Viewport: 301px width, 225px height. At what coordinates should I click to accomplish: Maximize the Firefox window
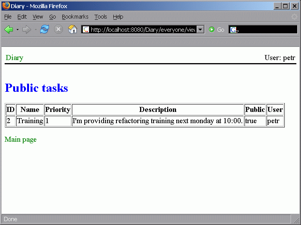pyautogui.click(x=286, y=6)
